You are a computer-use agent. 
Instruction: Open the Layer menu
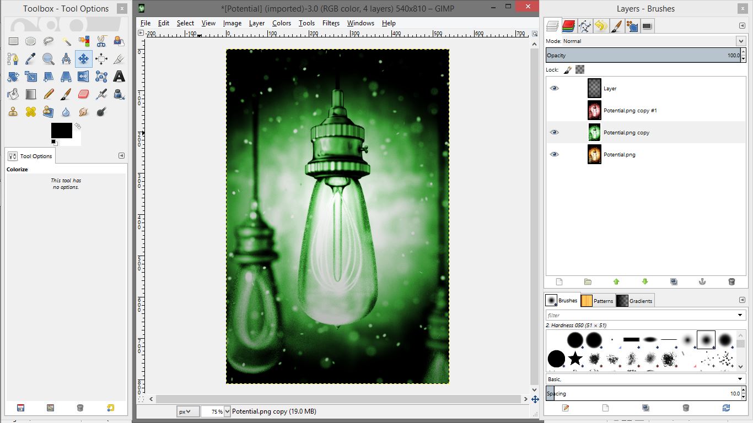[x=256, y=23]
